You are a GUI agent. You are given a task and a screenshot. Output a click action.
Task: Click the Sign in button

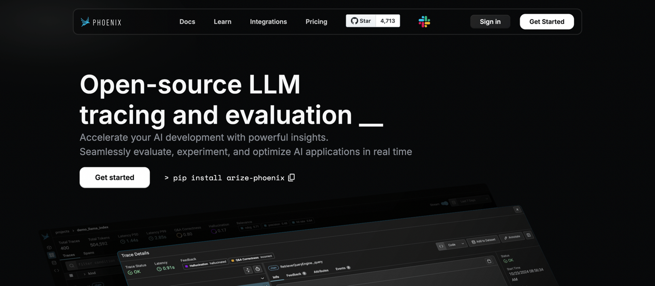click(490, 22)
